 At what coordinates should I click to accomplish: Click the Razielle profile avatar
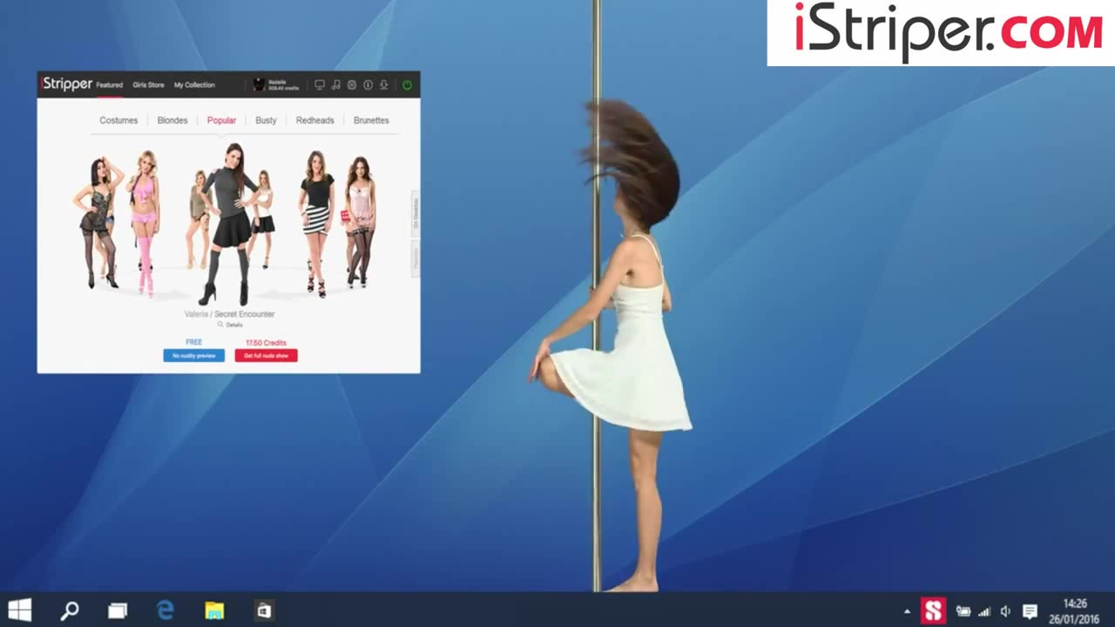point(259,84)
